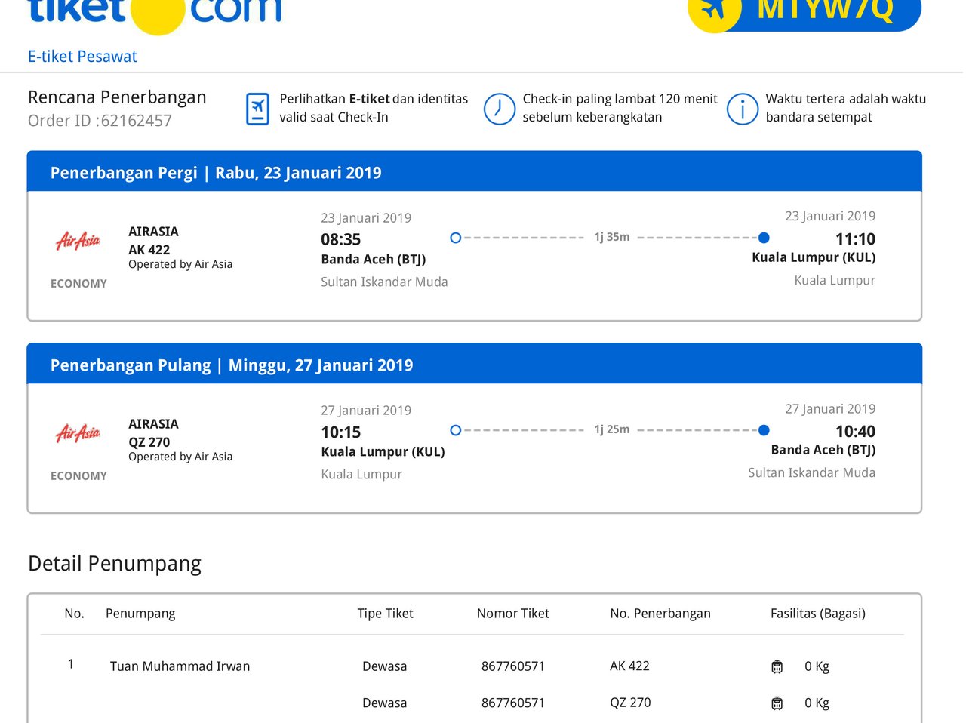Screen dimensions: 966x723
Task: Click the AirAsia logo for flight QZ 270
Action: tap(78, 433)
